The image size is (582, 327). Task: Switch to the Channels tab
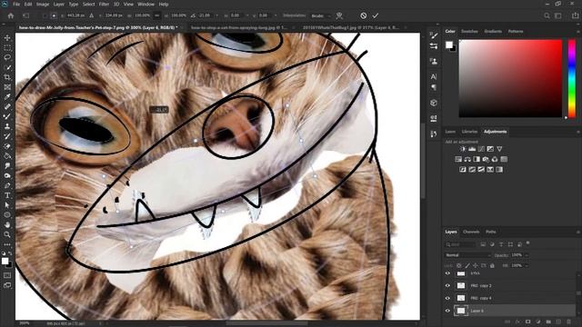471,232
